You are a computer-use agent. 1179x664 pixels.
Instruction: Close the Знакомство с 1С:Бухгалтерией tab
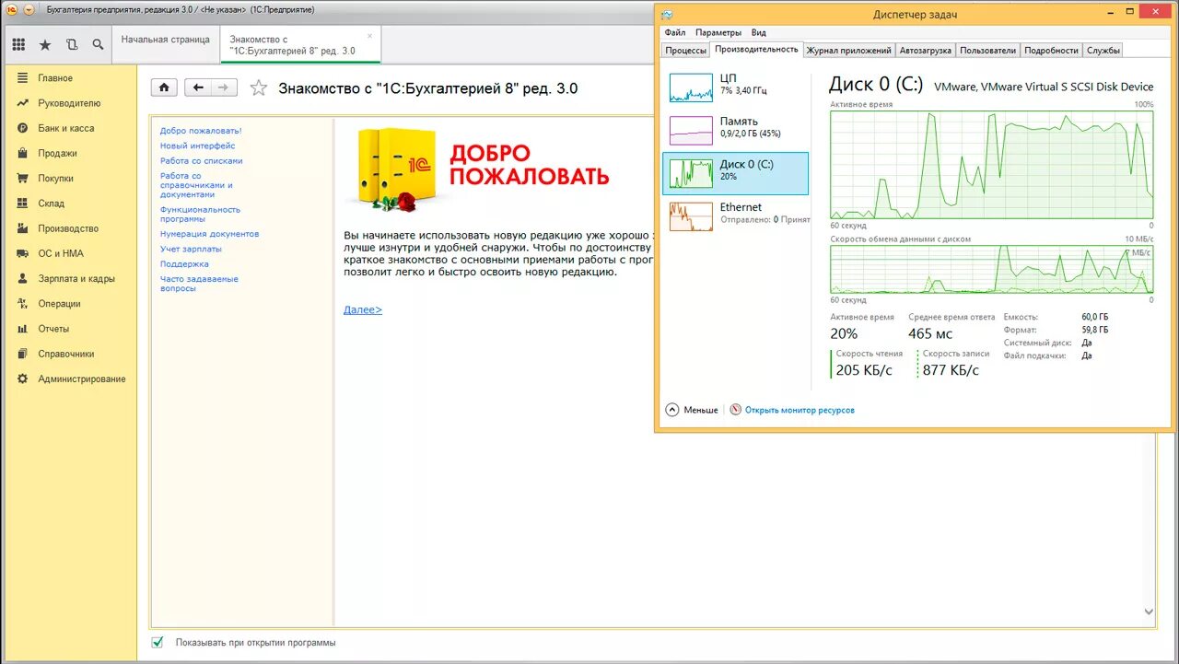click(x=370, y=36)
